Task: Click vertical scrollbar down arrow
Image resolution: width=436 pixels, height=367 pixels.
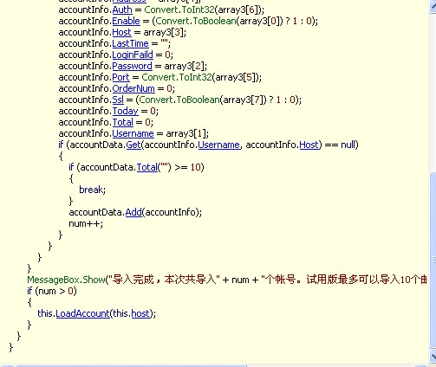Action: tap(433, 356)
